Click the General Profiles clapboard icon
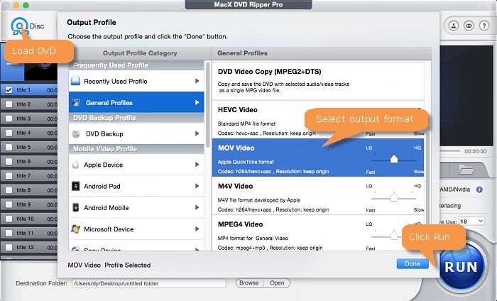The width and height of the screenshot is (497, 301). pos(76,102)
